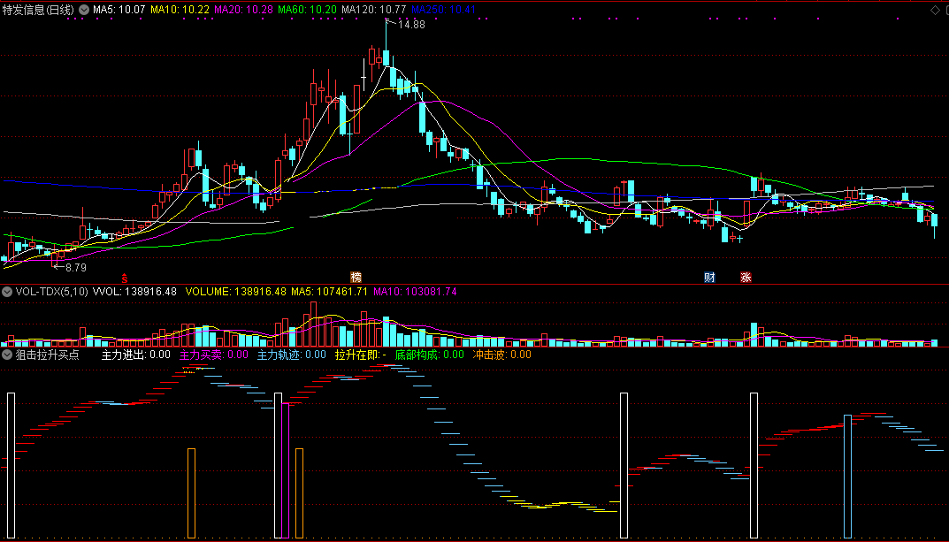Select volume MA10: 103081.74 label
The width and height of the screenshot is (949, 542).
(415, 292)
